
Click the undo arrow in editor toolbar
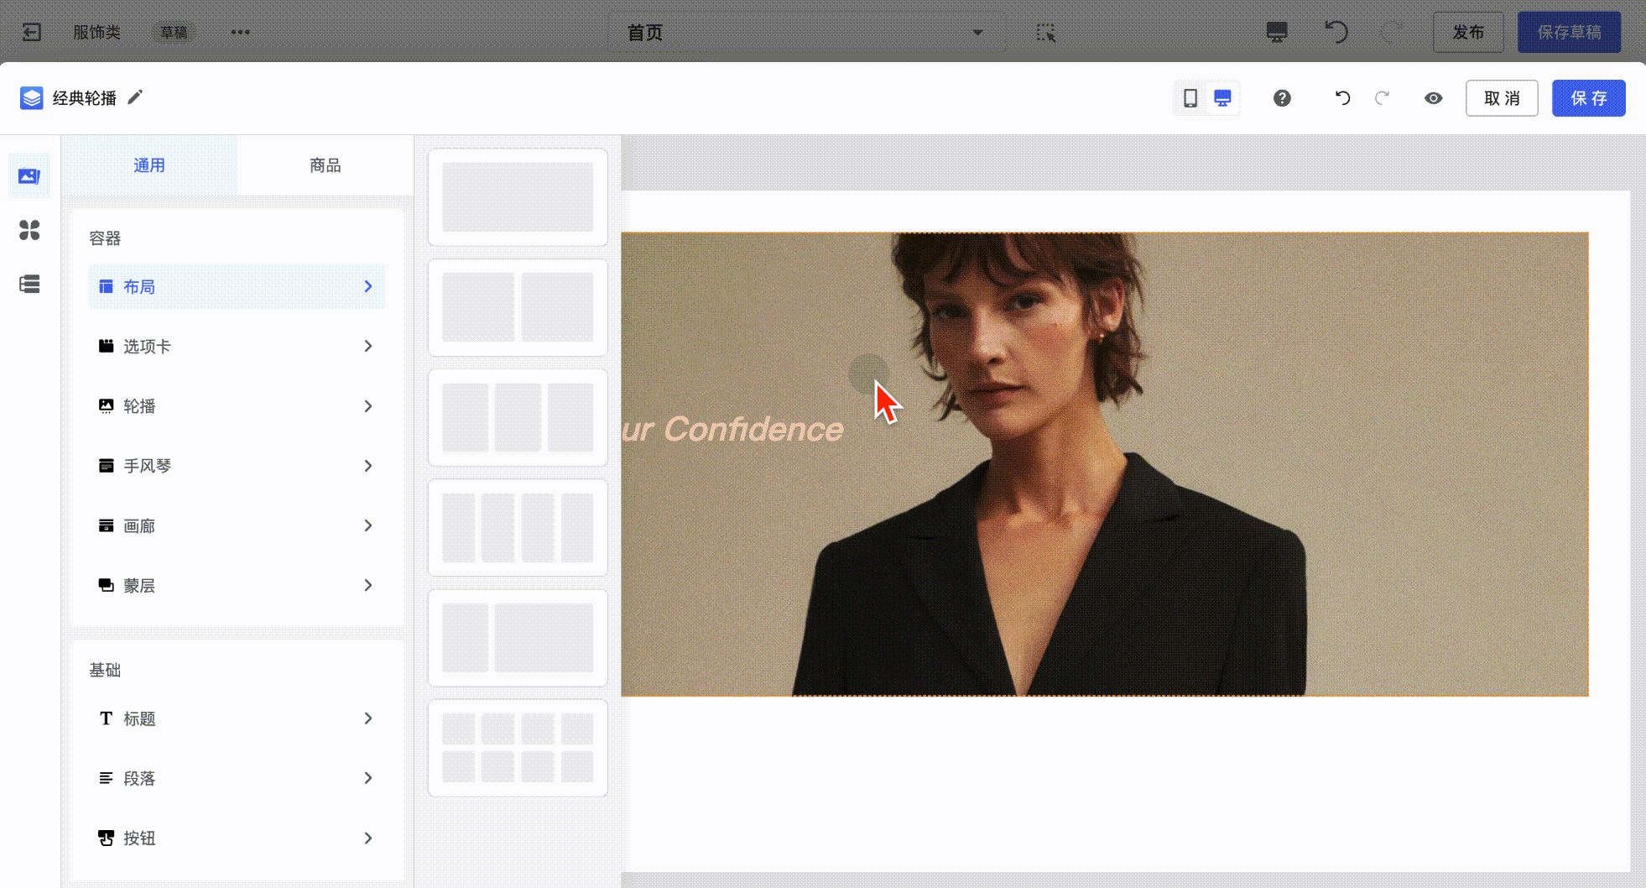click(1342, 98)
